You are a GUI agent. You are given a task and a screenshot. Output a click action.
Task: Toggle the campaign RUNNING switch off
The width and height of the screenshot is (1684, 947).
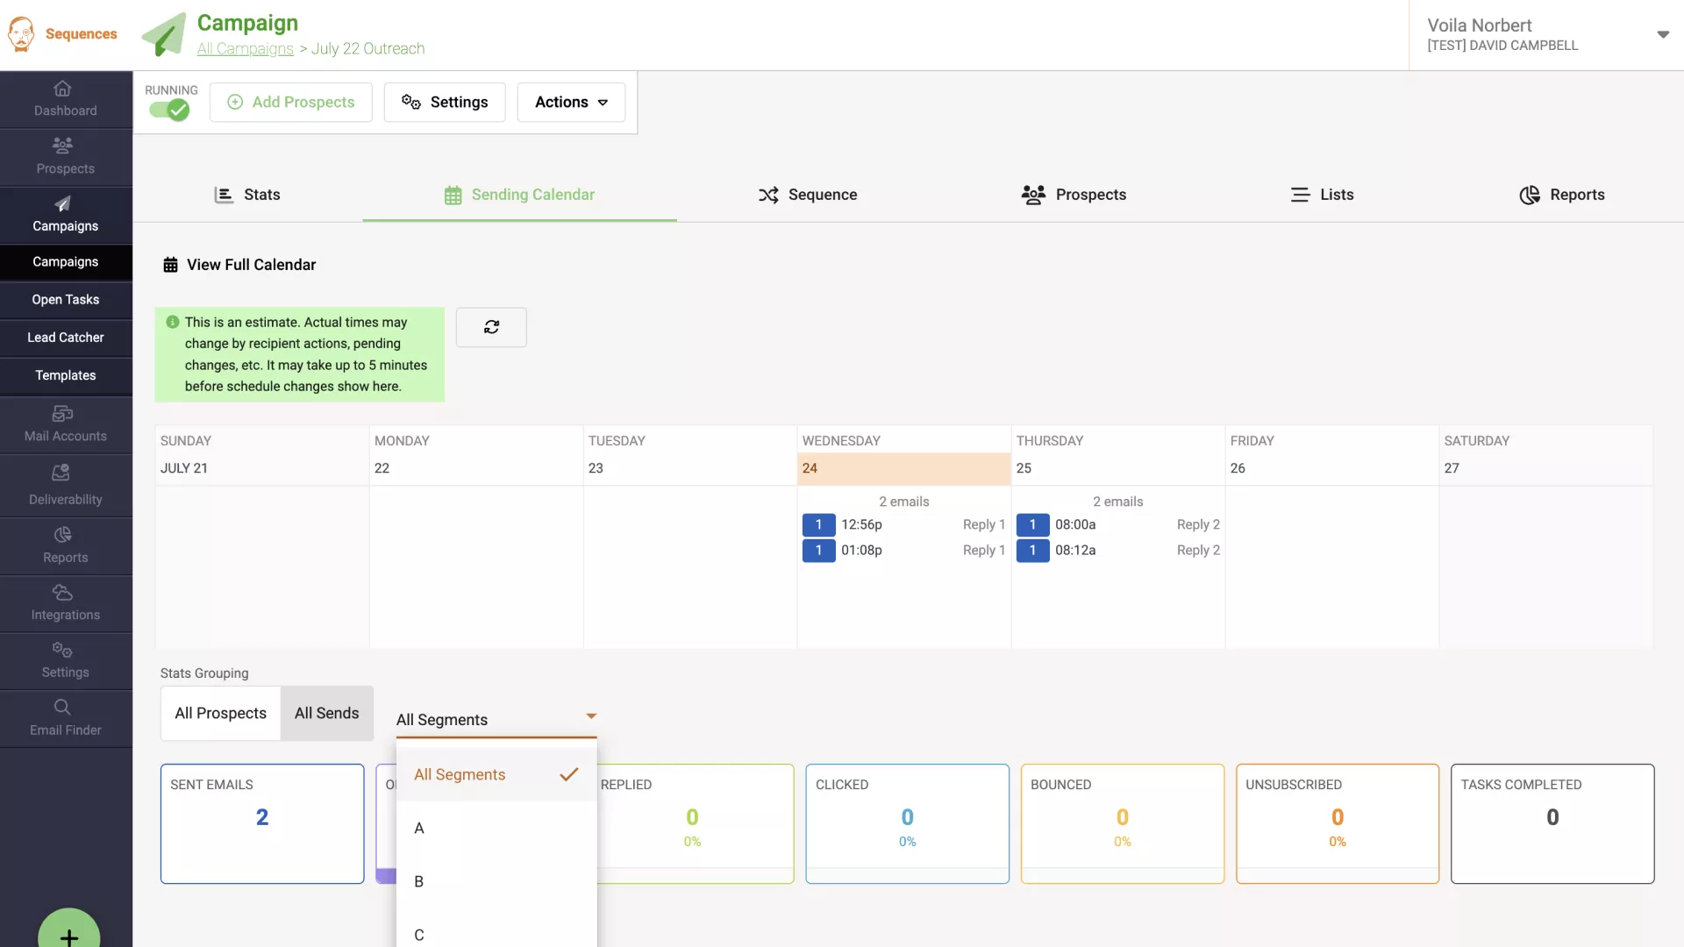[169, 110]
